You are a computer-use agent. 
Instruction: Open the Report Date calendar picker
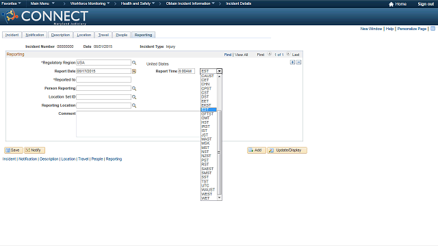[x=134, y=71]
